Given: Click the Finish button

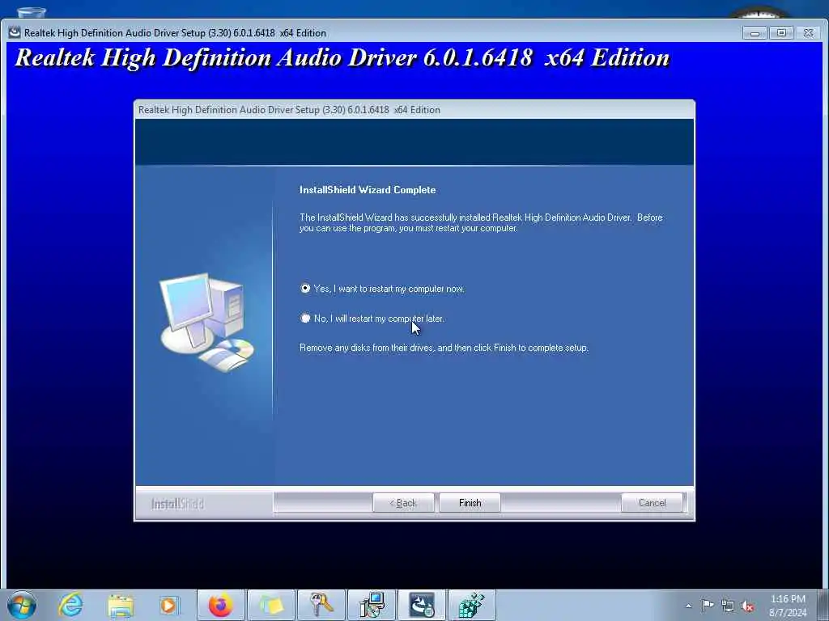Looking at the screenshot, I should click(470, 503).
